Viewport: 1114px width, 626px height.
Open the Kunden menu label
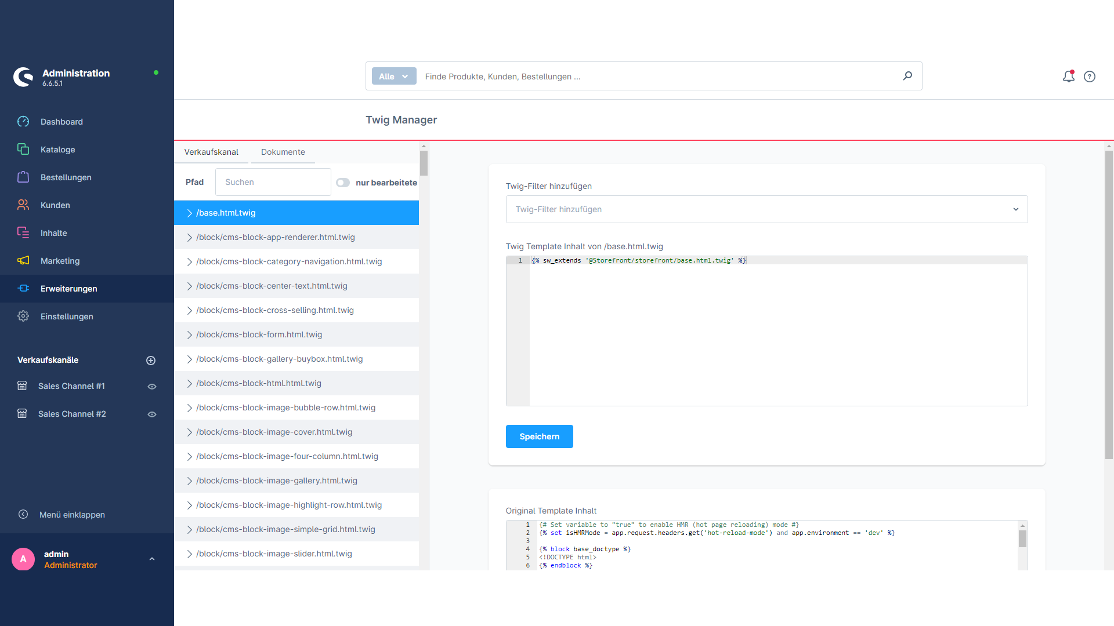pos(55,205)
